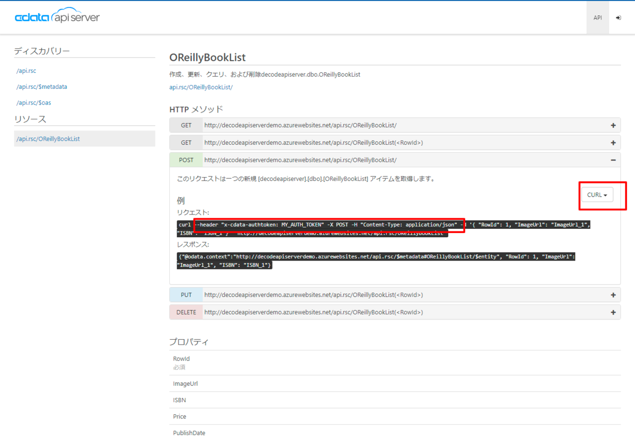The height and width of the screenshot is (436, 635).
Task: Click the POST endpoint URL text
Action: [x=301, y=160]
